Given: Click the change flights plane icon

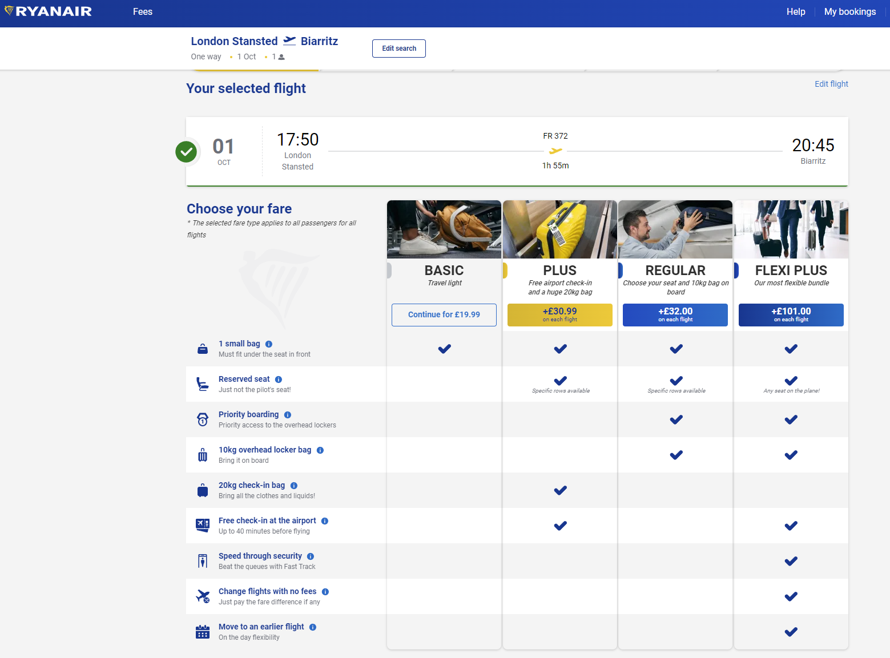Looking at the screenshot, I should (x=203, y=596).
